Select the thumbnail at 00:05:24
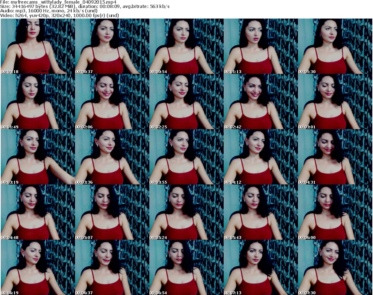The image size is (373, 295). point(186,212)
